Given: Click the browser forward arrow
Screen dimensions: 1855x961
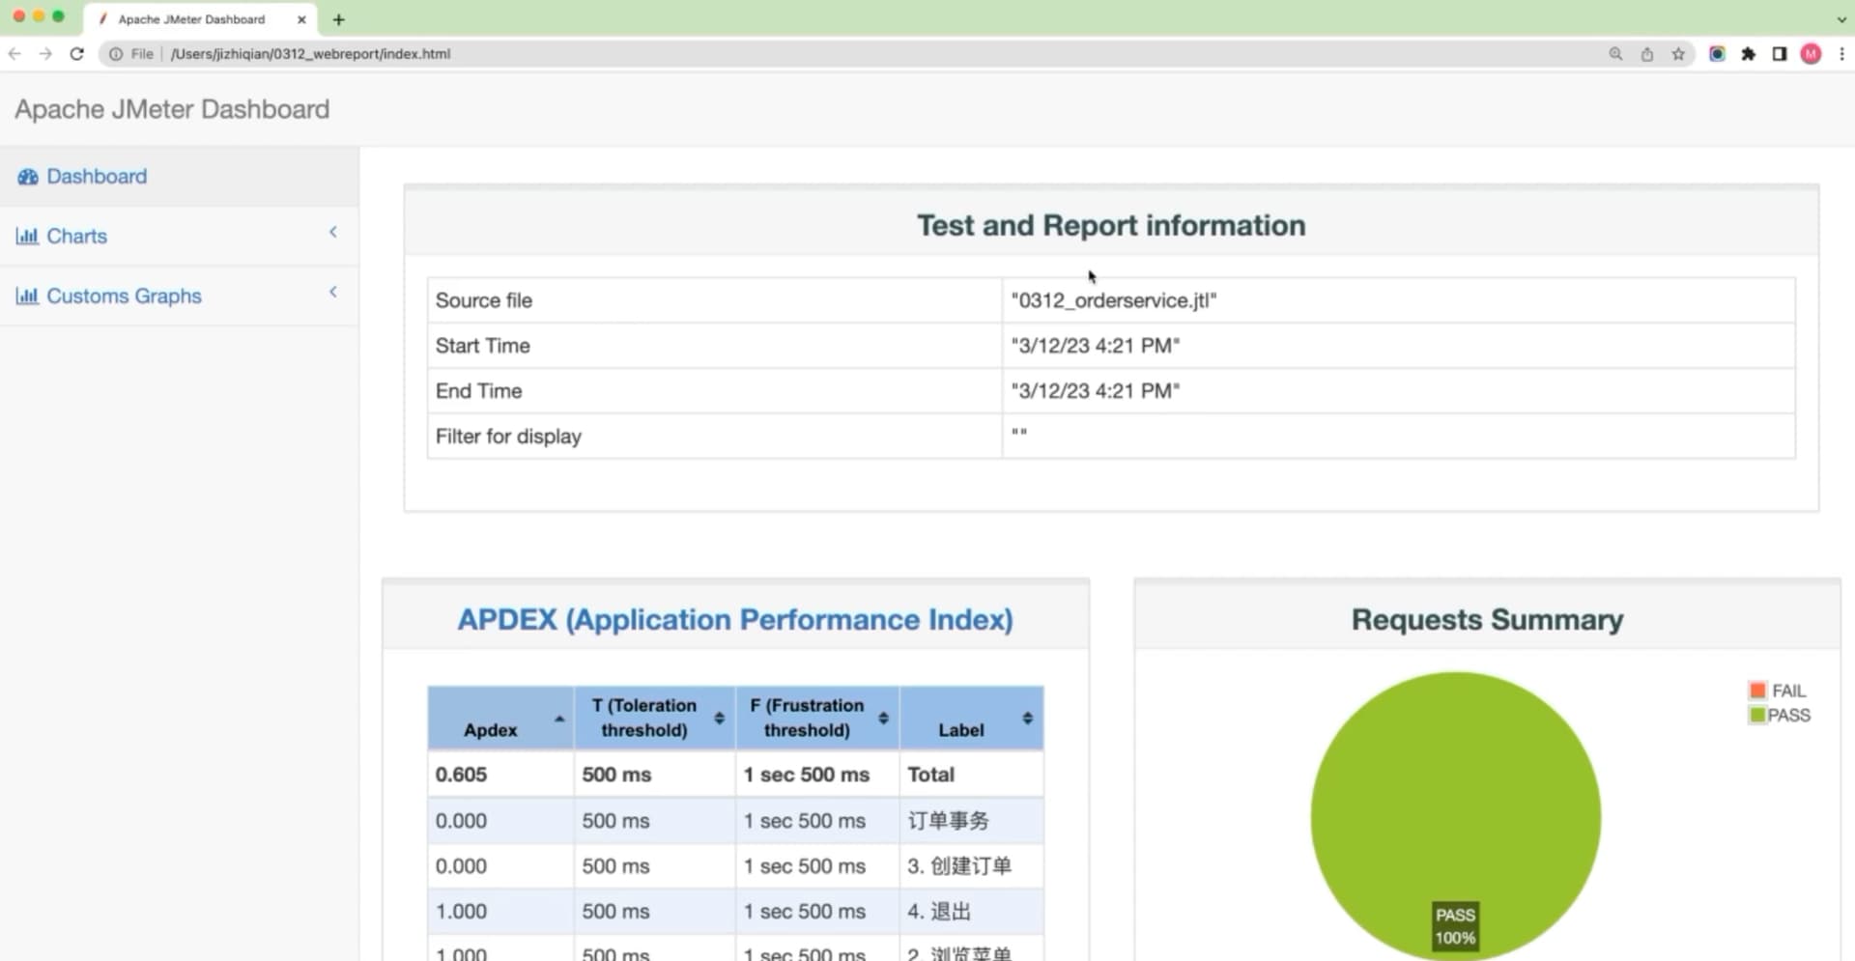Looking at the screenshot, I should (45, 54).
